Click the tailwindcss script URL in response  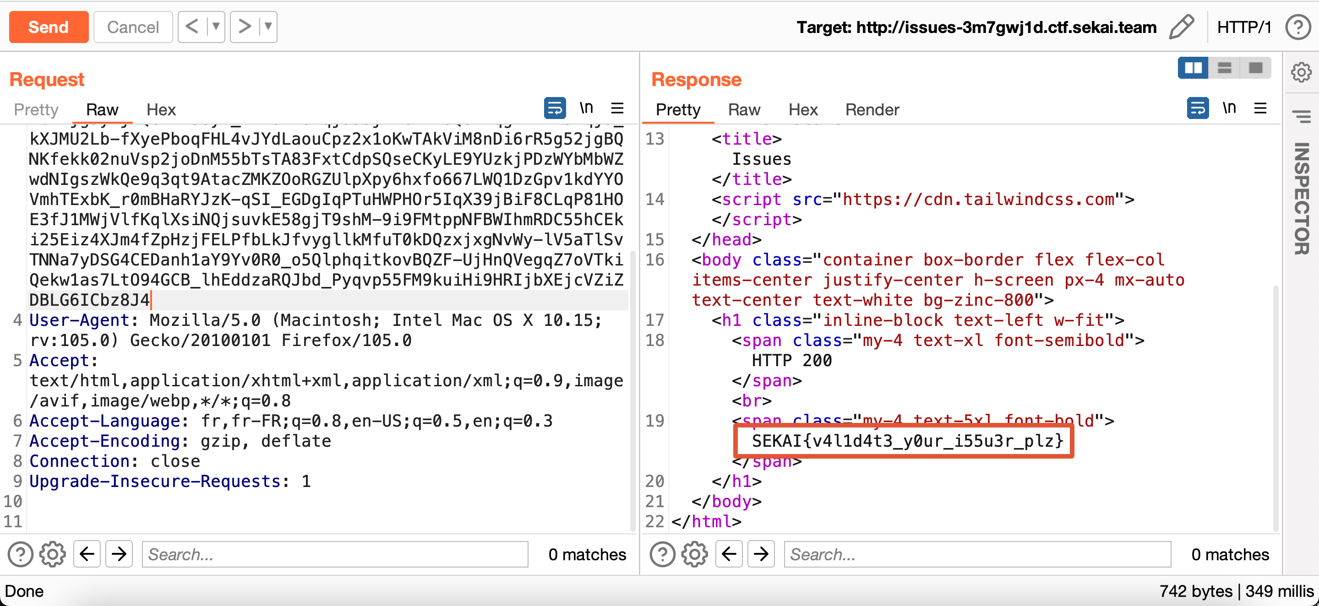click(x=978, y=199)
